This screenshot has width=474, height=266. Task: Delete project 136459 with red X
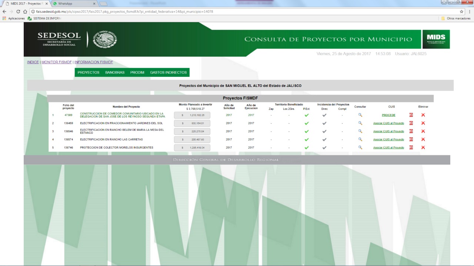click(x=423, y=123)
